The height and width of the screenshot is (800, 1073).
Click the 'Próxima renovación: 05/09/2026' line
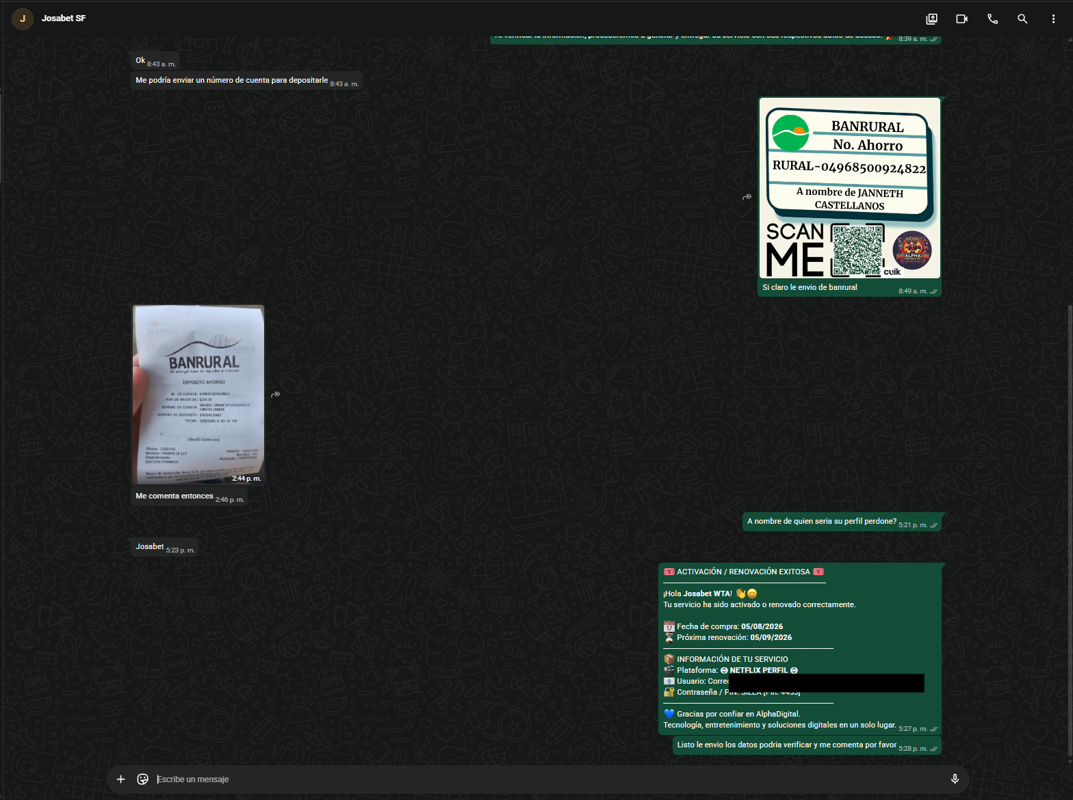point(727,637)
